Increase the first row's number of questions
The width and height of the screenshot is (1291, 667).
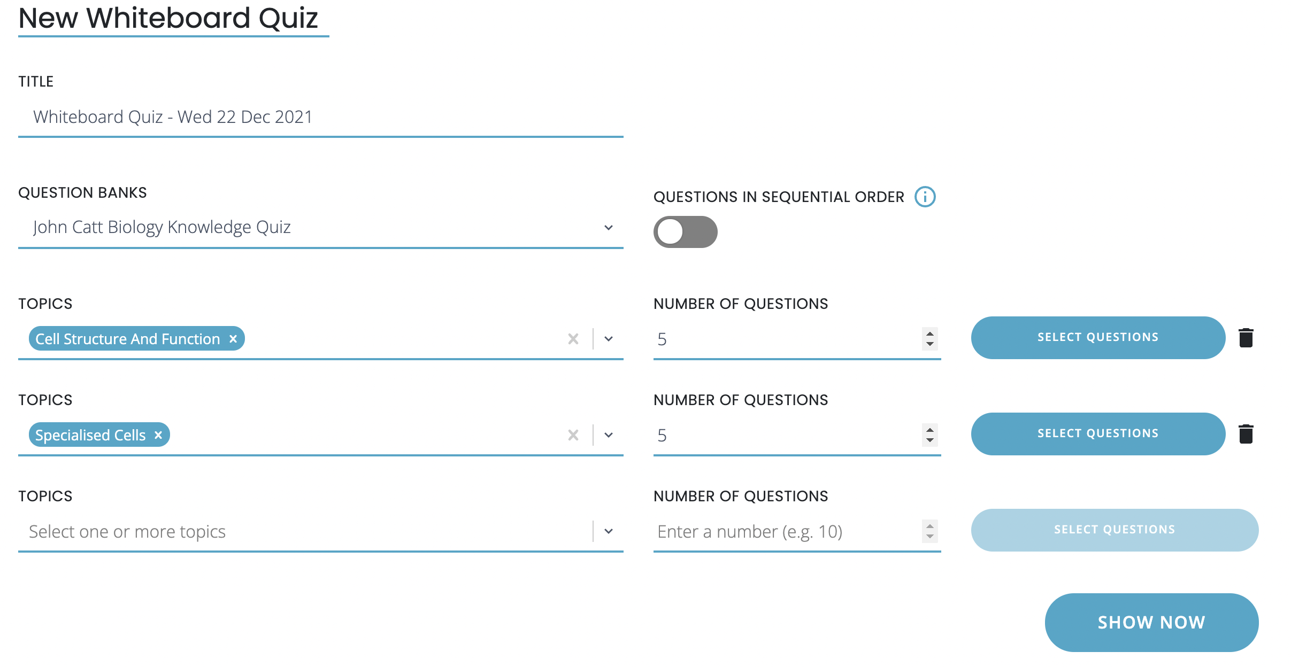(930, 333)
